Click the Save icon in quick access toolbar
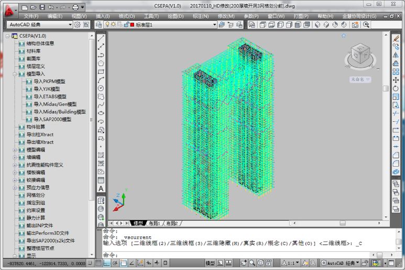 (42, 7)
